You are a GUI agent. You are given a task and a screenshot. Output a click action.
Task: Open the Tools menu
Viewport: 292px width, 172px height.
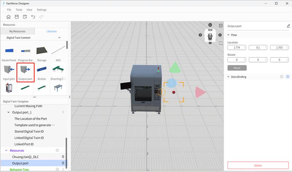coord(19,9)
